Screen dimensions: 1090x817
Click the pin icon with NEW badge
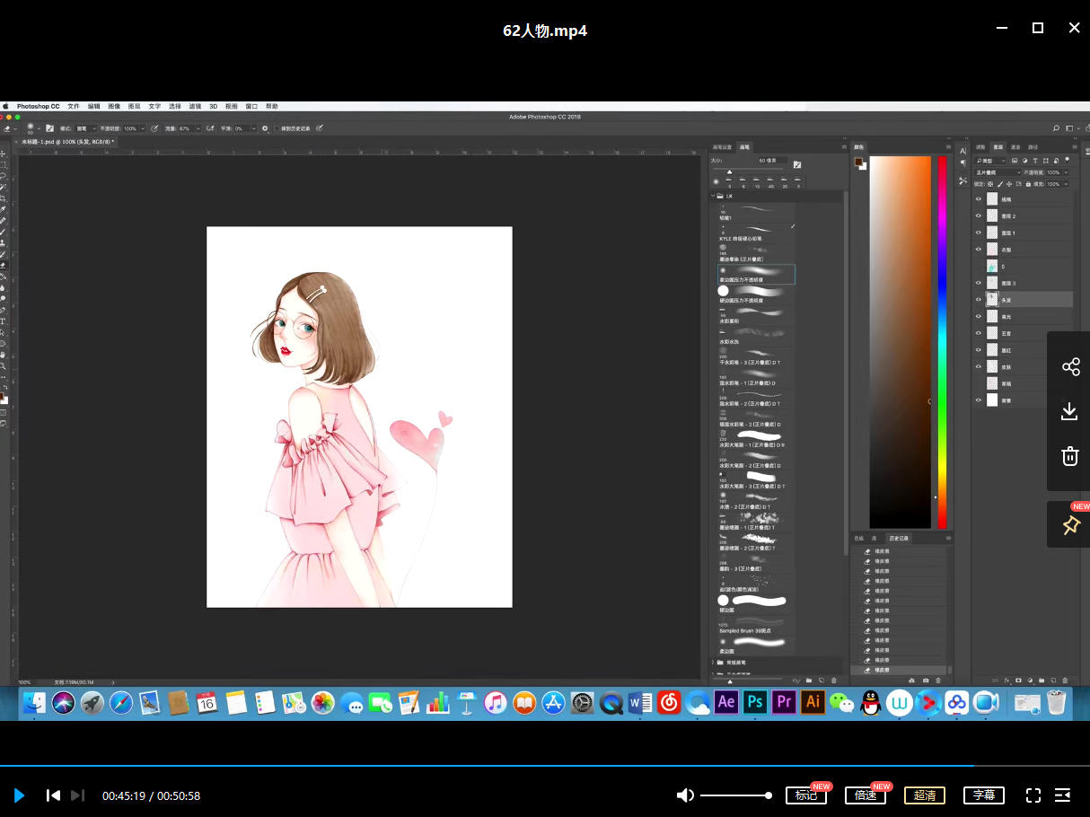coord(1070,526)
